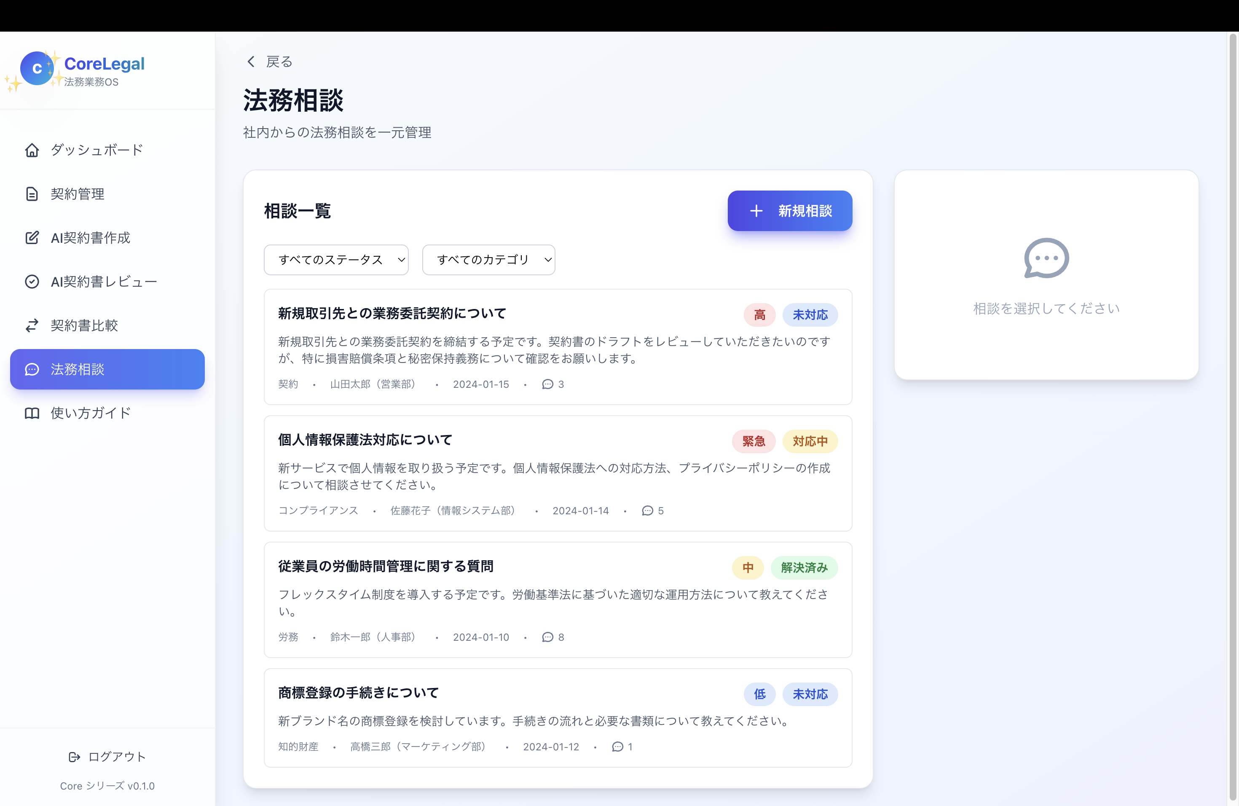Click the dashboard home icon
The height and width of the screenshot is (806, 1239).
click(32, 150)
